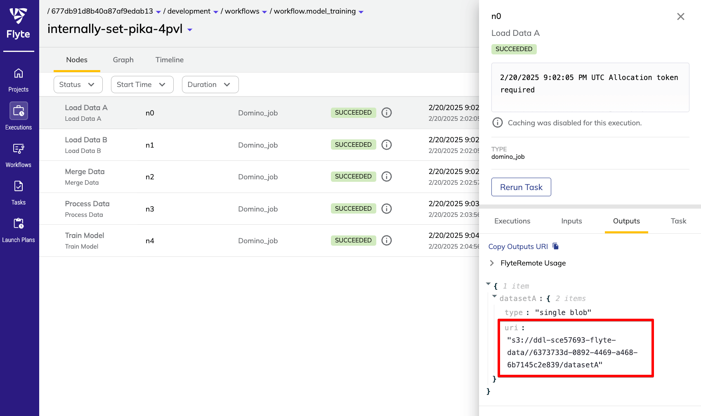Open the workflows breadcrumb dropdown
The height and width of the screenshot is (416, 701).
coord(264,12)
